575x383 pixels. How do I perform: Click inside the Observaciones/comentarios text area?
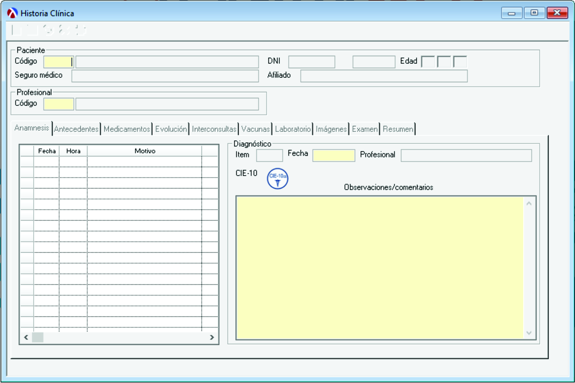379,267
